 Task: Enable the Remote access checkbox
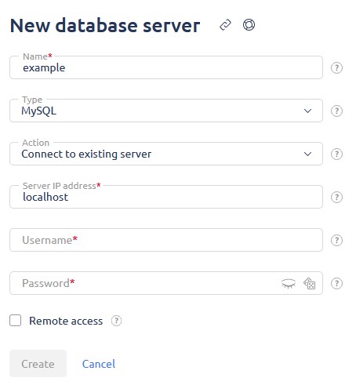point(16,321)
